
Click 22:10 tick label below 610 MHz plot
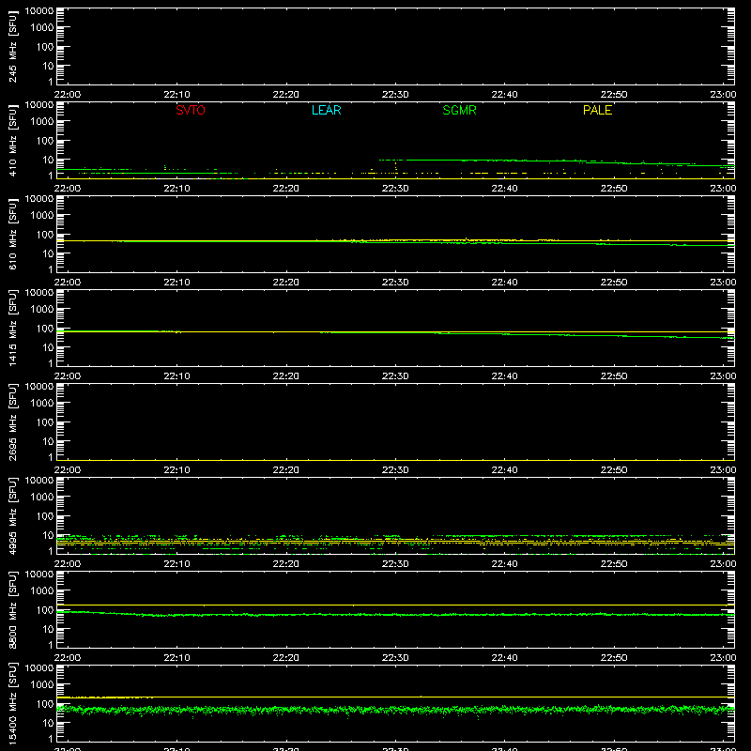176,283
